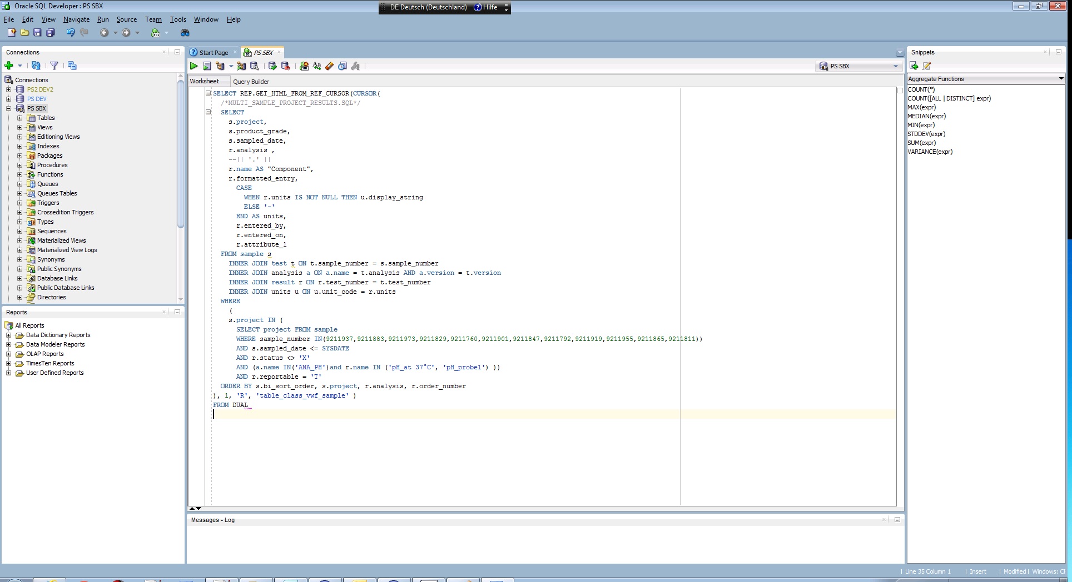Open the Tools menu

tap(178, 19)
